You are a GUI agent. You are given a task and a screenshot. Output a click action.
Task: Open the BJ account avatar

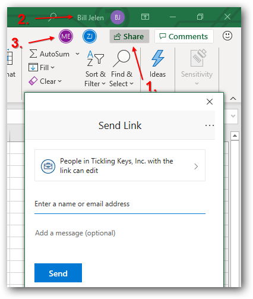tap(118, 17)
